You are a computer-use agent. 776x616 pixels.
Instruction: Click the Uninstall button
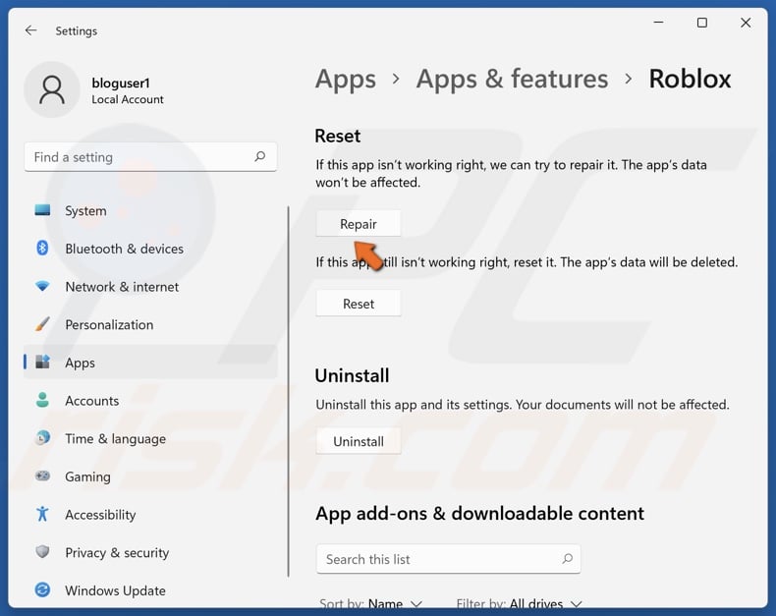pyautogui.click(x=359, y=441)
